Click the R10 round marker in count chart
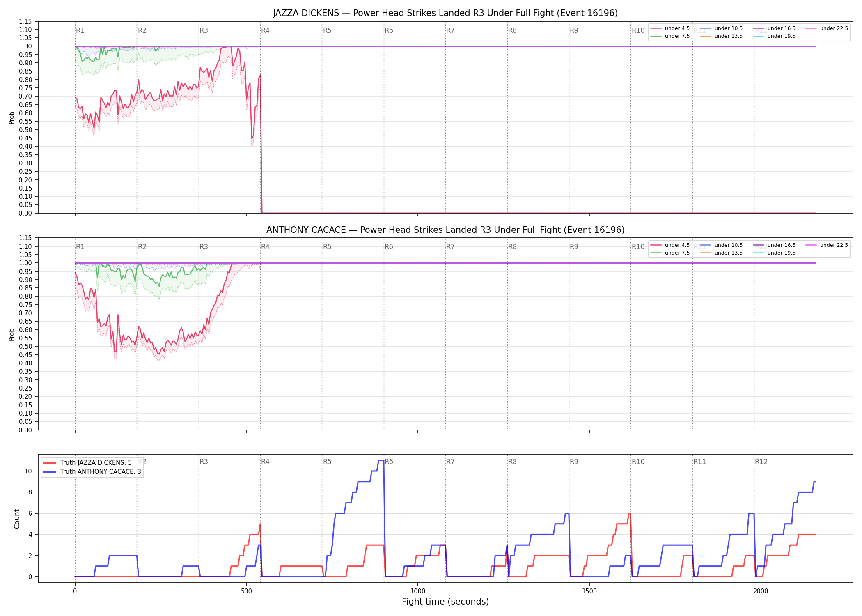 638,462
